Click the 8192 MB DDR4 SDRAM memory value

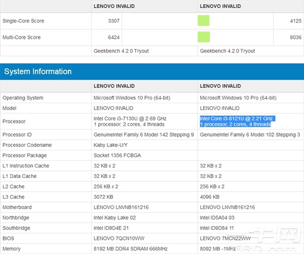coord(131,249)
